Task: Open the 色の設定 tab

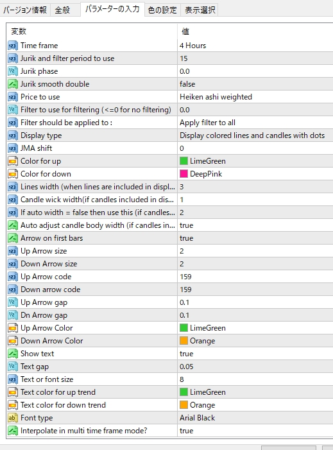Action: pyautogui.click(x=162, y=10)
